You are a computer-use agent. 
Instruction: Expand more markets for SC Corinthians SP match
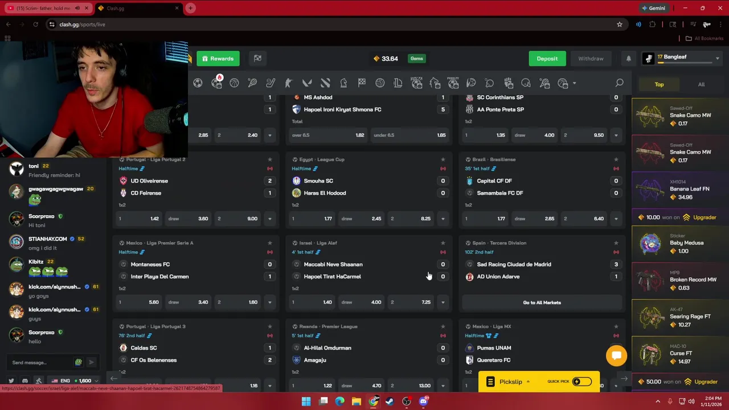point(616,135)
